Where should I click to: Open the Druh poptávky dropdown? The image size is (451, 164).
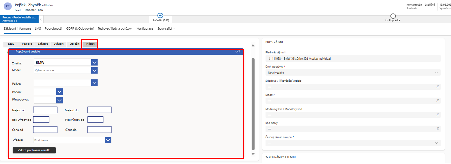436,73
